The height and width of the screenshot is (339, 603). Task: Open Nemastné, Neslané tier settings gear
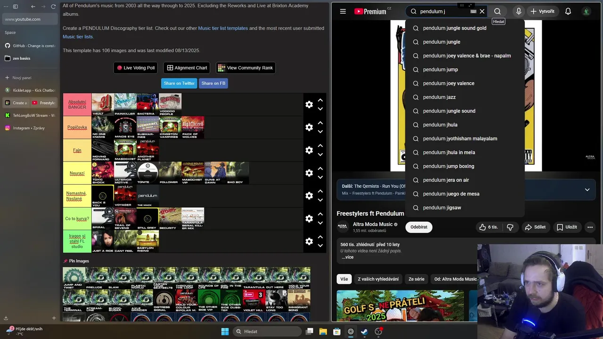click(309, 196)
